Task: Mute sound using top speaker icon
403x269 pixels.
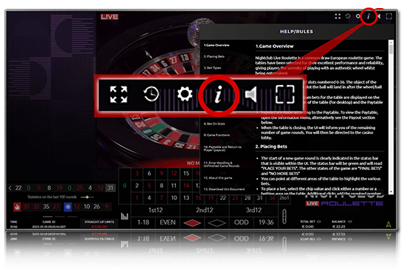Action: point(379,16)
